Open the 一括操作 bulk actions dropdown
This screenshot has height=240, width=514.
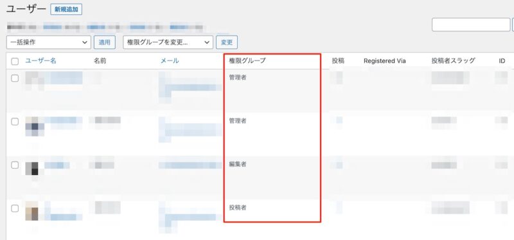[x=49, y=42]
